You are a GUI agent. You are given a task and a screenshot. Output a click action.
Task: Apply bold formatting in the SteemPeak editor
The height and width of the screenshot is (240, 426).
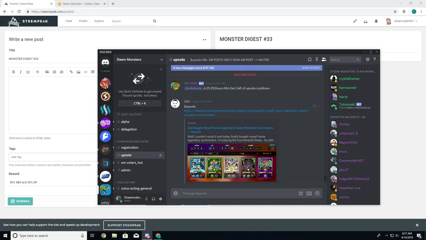(14, 72)
